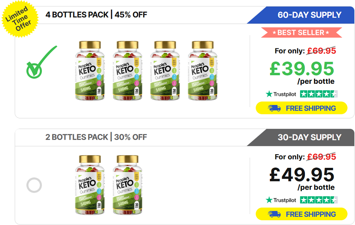Image resolution: width=355 pixels, height=225 pixels.
Task: Click the Best Seller ribbon banner
Action: 301,33
